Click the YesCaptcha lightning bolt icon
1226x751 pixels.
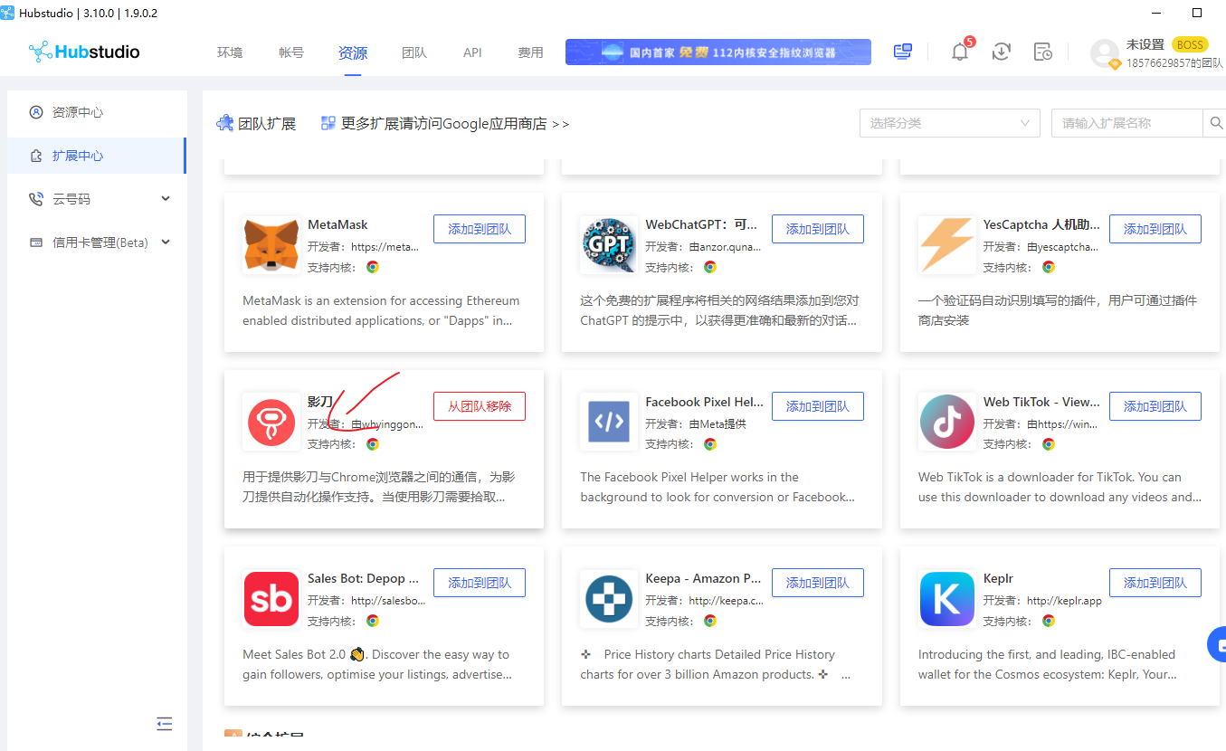tap(947, 245)
